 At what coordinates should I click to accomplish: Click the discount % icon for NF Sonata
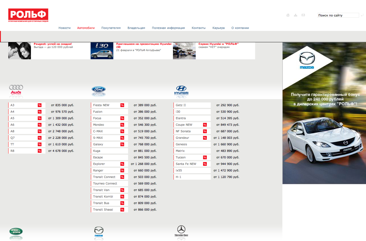point(205,131)
